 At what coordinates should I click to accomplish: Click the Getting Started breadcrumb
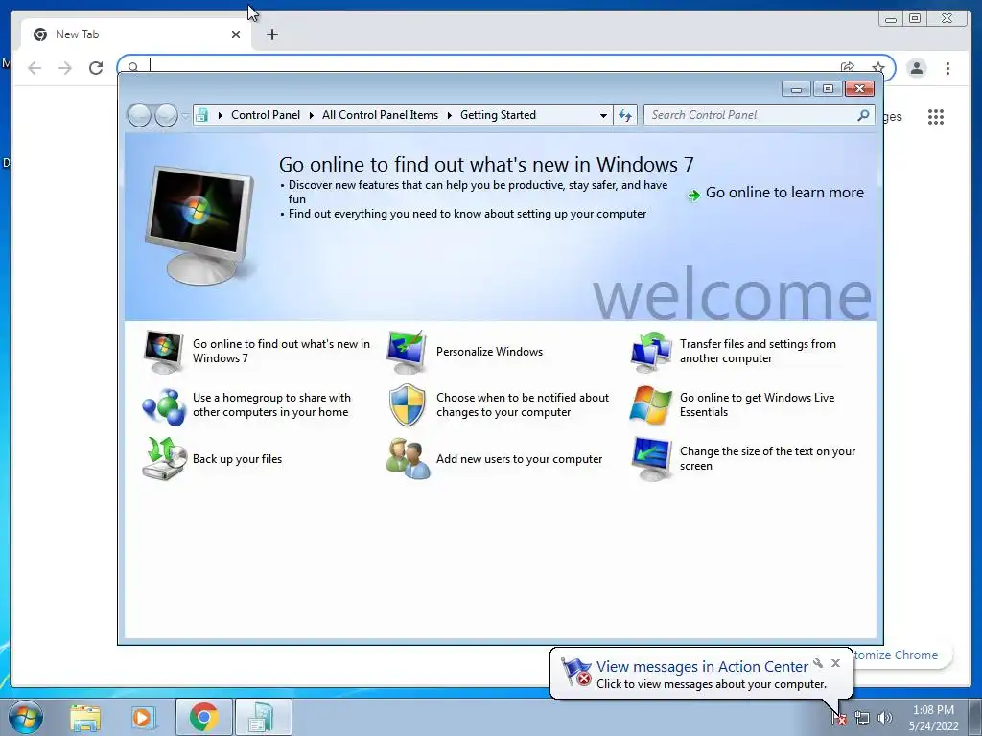(x=498, y=115)
